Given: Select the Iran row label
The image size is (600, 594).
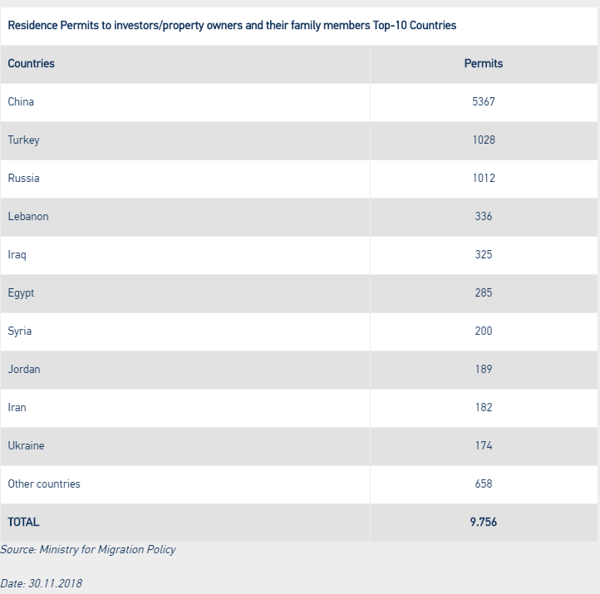Looking at the screenshot, I should click(x=17, y=407).
